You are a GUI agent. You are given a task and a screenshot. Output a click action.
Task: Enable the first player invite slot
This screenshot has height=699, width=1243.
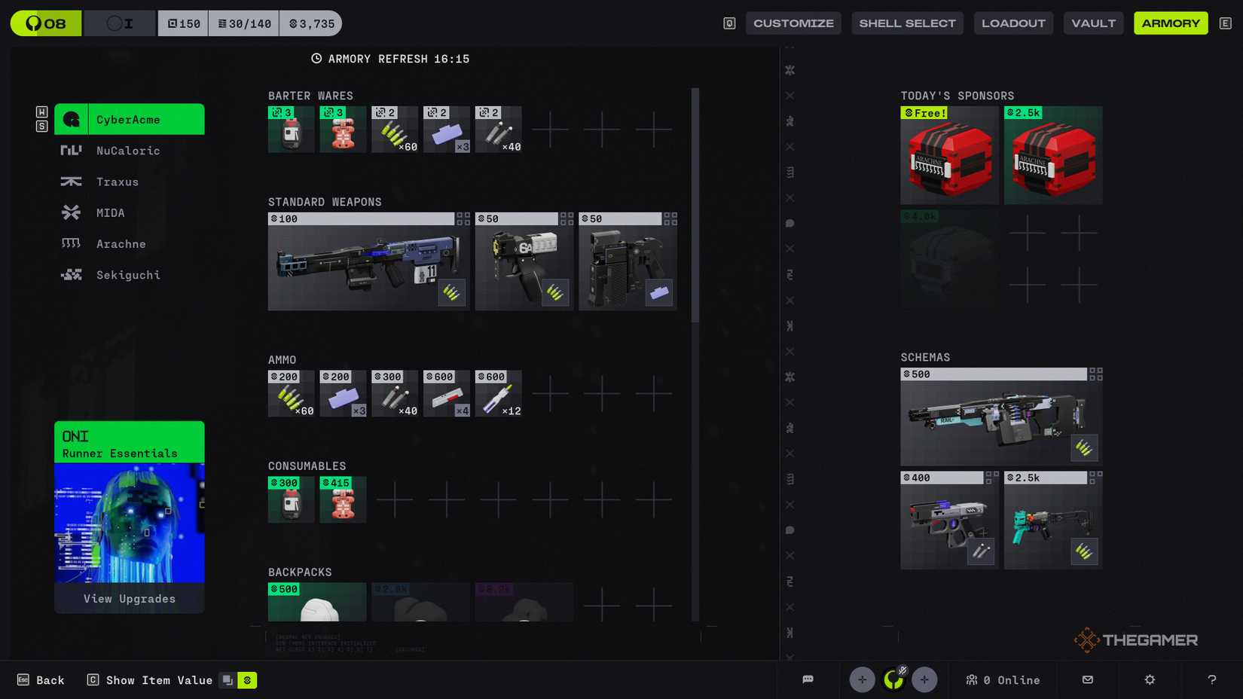tap(862, 679)
